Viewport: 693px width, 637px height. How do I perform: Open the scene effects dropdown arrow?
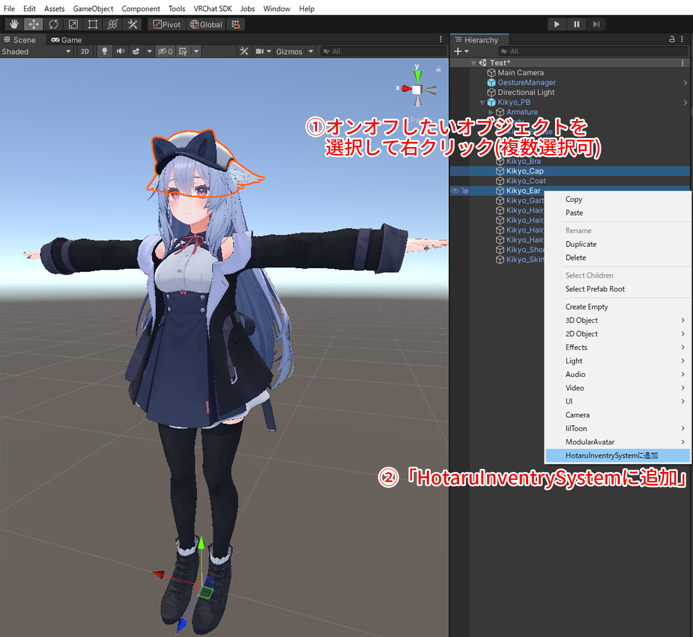pyautogui.click(x=149, y=52)
